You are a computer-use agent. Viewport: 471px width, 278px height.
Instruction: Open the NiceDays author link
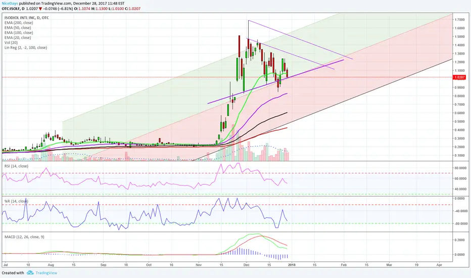tap(10, 4)
